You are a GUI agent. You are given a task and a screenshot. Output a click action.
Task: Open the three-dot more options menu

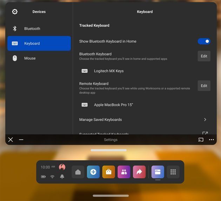(x=211, y=140)
